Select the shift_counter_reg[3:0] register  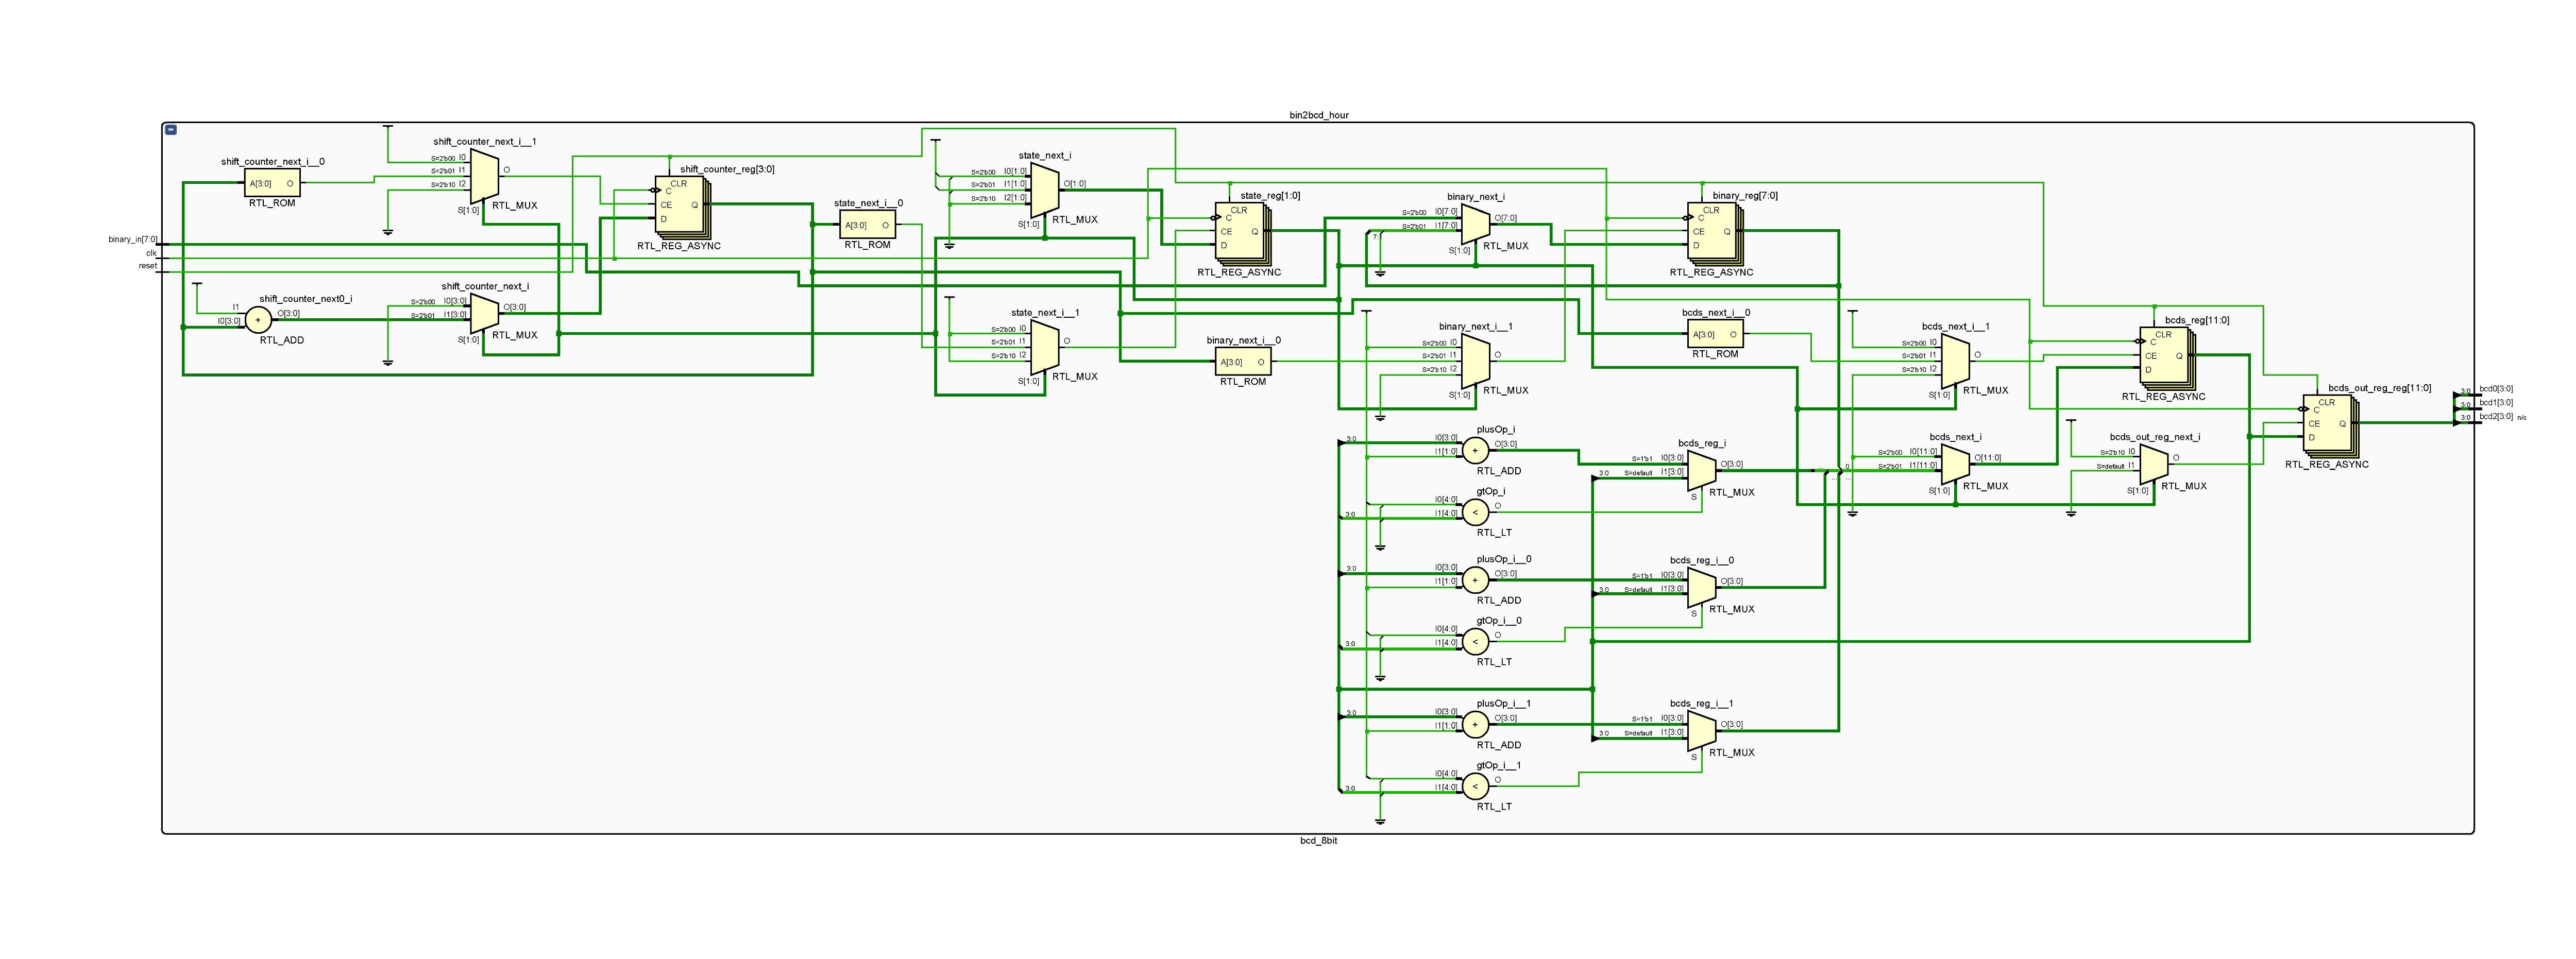click(679, 204)
